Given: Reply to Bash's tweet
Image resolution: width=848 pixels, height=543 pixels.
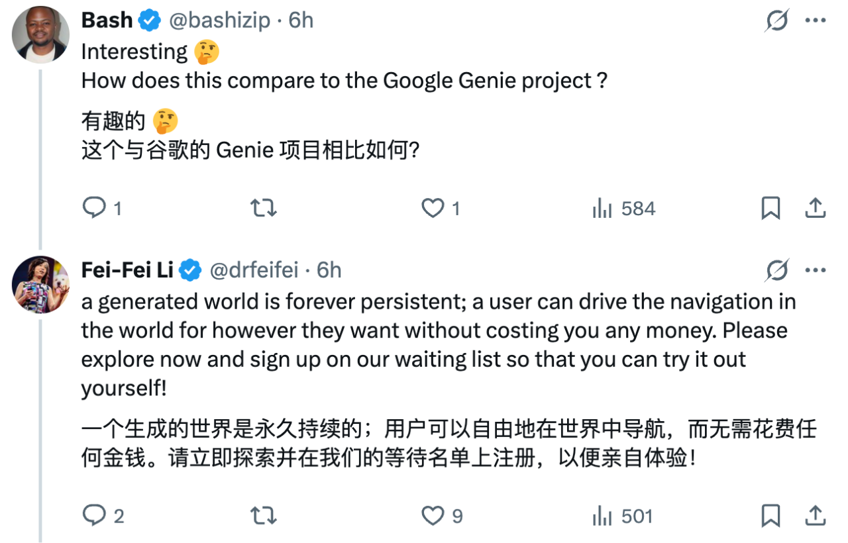Looking at the screenshot, I should click(x=93, y=208).
